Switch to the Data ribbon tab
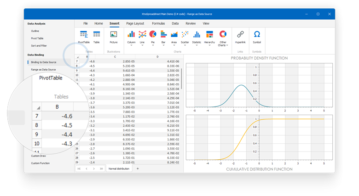This screenshot has height=196, width=359. 175,23
